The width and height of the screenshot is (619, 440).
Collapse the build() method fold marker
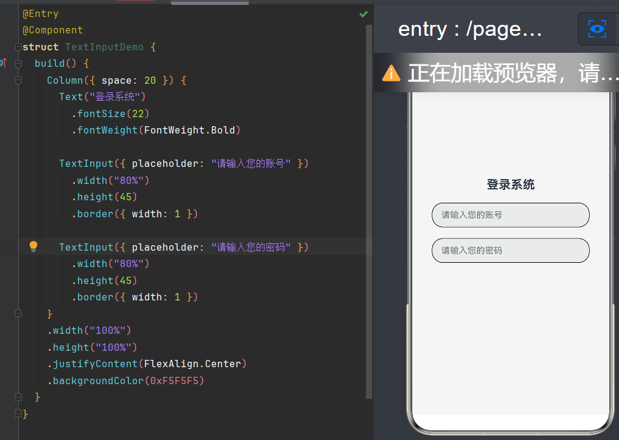pos(18,64)
